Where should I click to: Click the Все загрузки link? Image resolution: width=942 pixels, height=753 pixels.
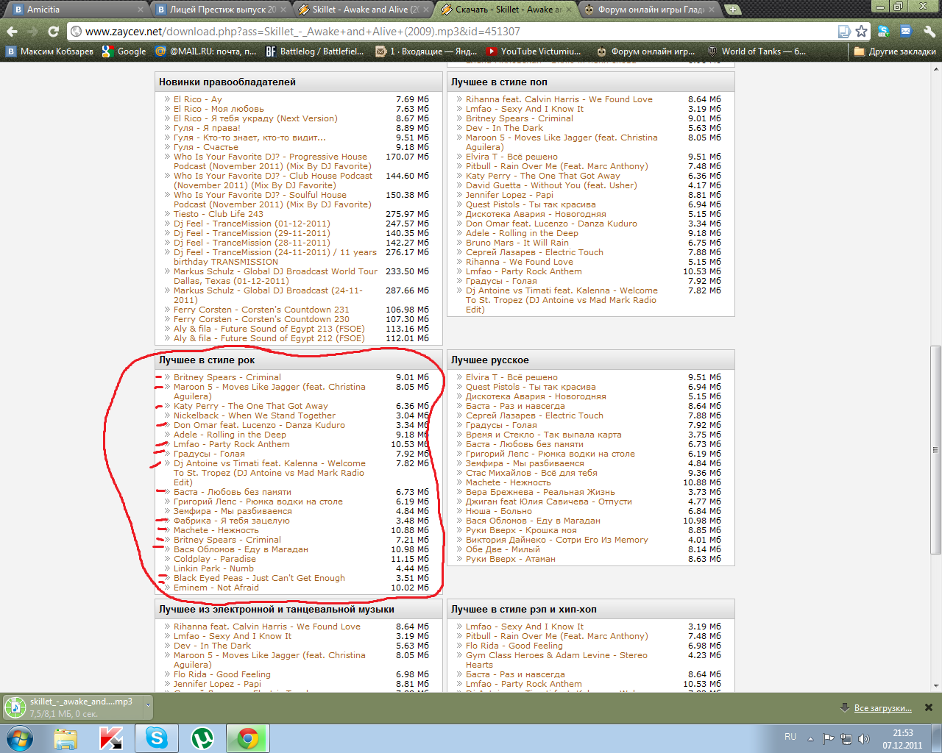882,708
